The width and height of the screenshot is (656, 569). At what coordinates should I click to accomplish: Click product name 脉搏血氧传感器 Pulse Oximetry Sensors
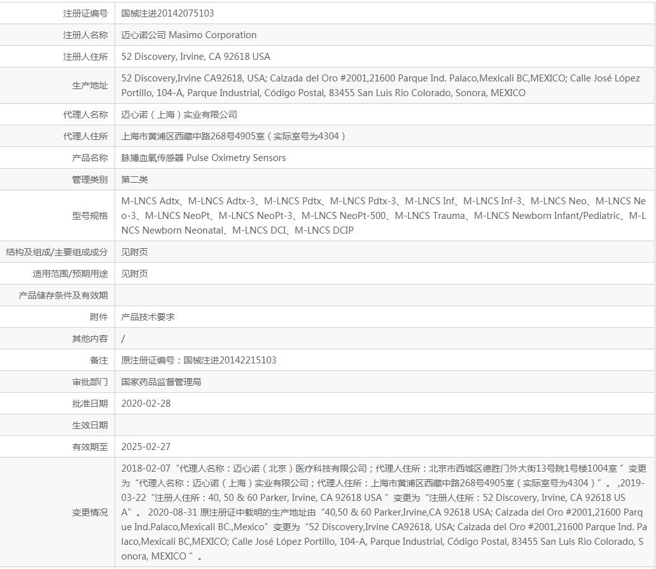click(204, 158)
